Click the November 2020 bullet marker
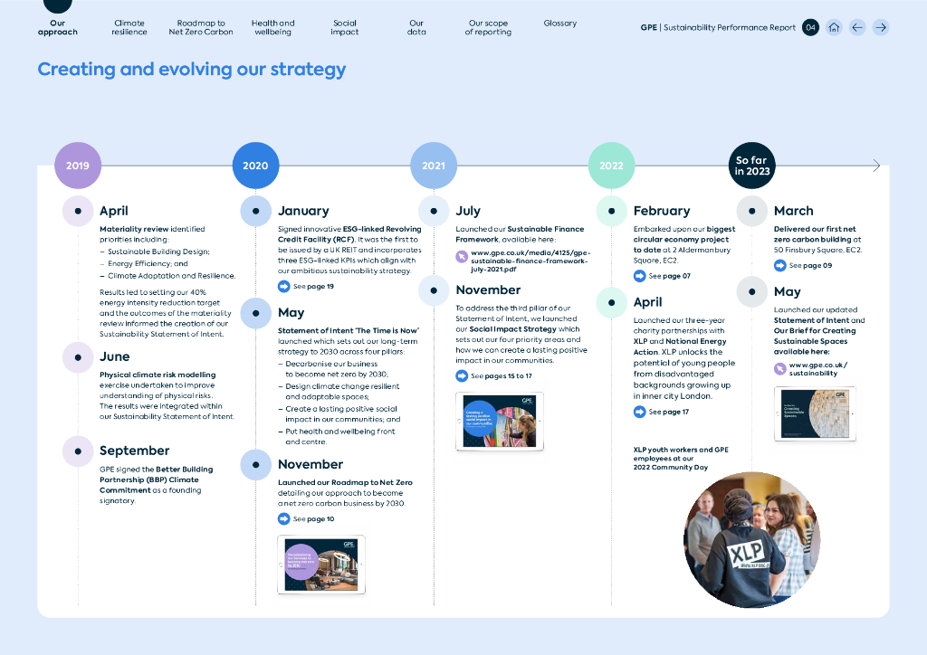 (256, 465)
